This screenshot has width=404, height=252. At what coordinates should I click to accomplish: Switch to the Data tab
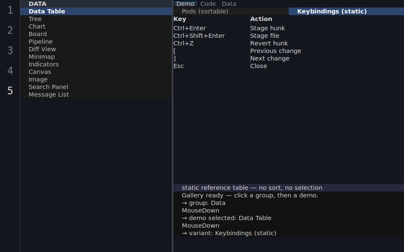pyautogui.click(x=229, y=4)
